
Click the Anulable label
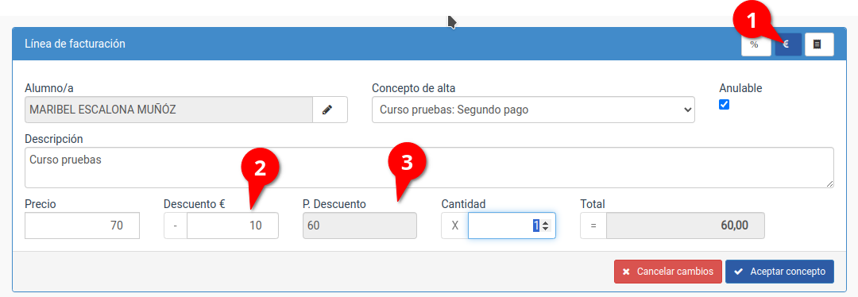740,88
